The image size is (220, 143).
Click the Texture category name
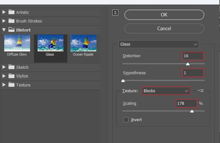23,85
